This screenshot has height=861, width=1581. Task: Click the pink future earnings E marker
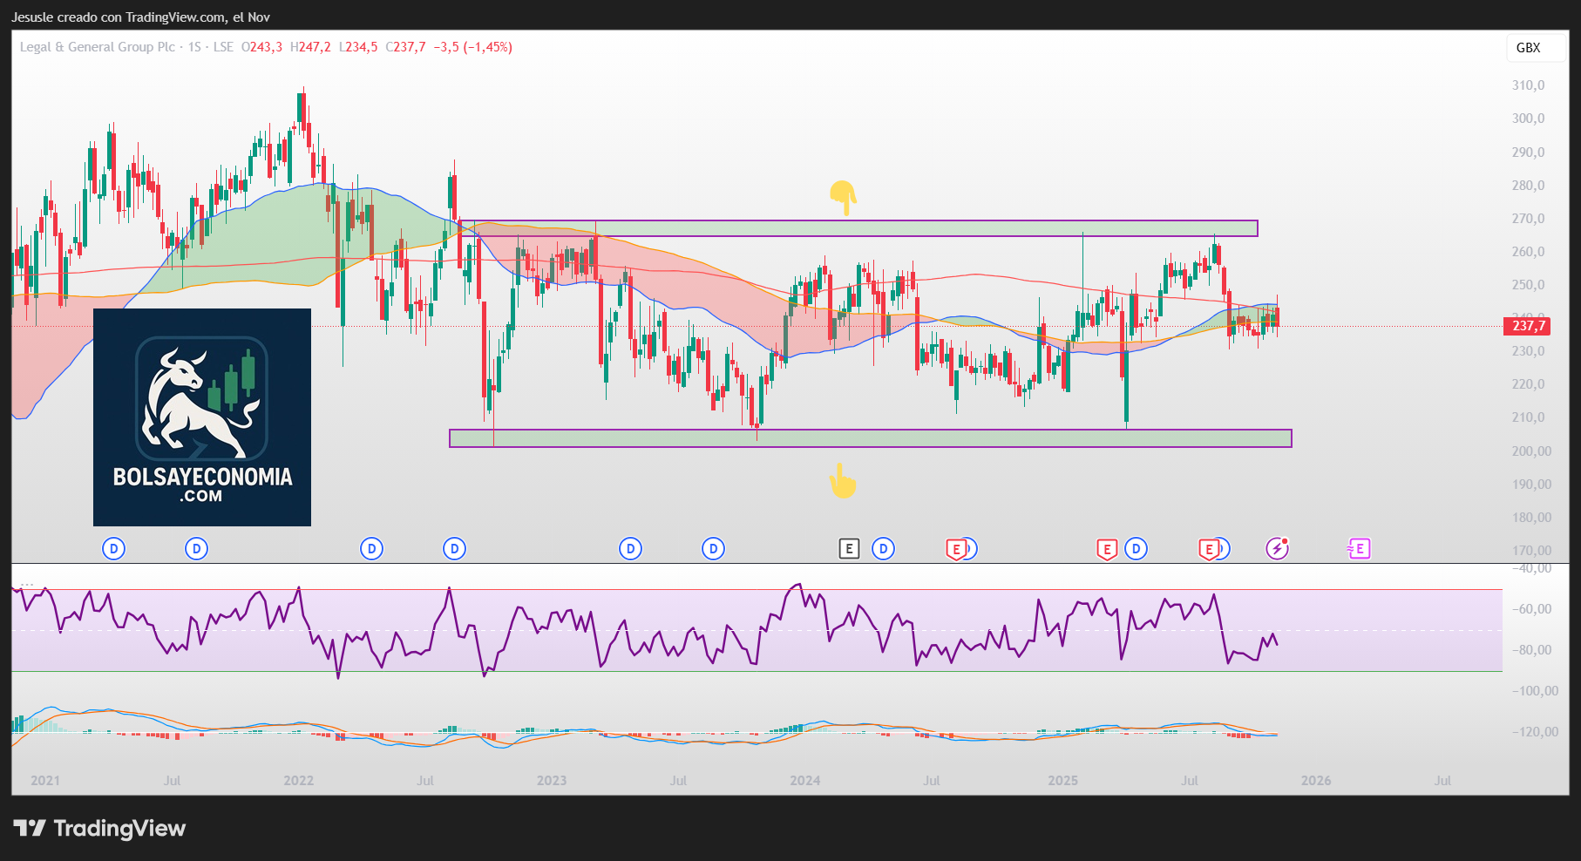(x=1359, y=548)
